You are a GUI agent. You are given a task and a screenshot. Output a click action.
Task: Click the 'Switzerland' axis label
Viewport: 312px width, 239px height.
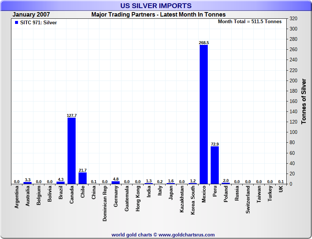pyautogui.click(x=248, y=200)
